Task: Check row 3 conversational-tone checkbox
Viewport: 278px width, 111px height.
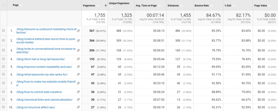Action: tap(3, 50)
